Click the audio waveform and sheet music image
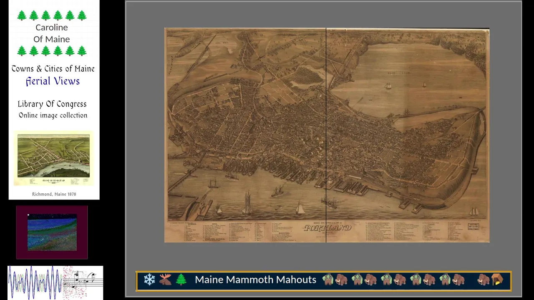534x300 pixels. [x=55, y=282]
